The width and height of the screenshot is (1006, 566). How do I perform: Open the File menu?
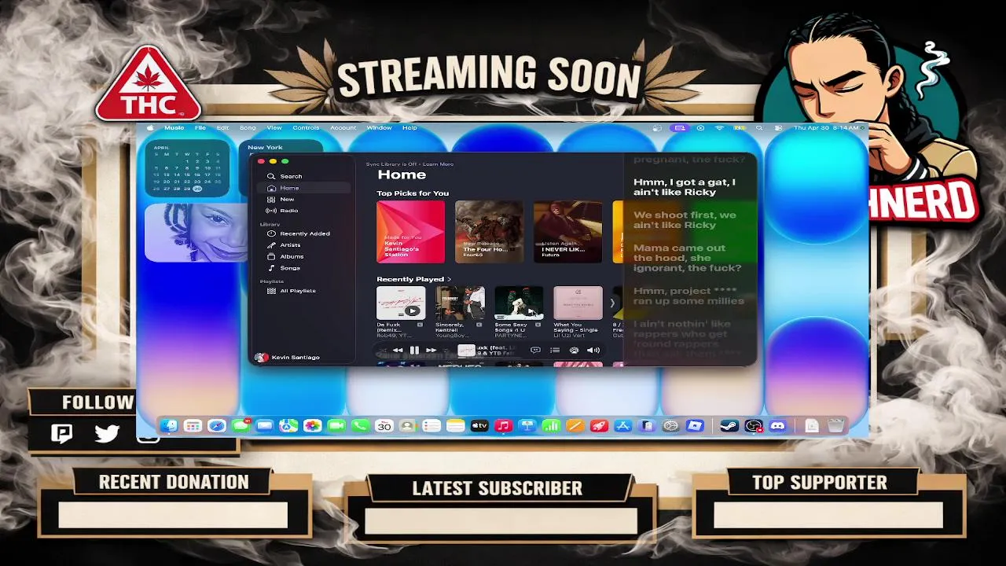click(200, 127)
